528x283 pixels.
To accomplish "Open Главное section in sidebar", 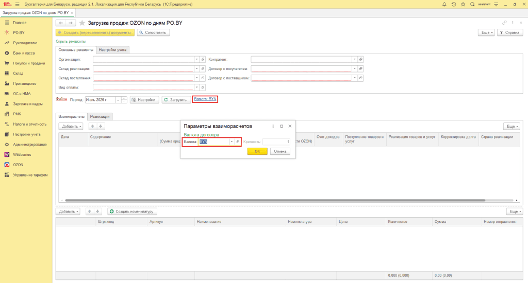I will 20,23.
